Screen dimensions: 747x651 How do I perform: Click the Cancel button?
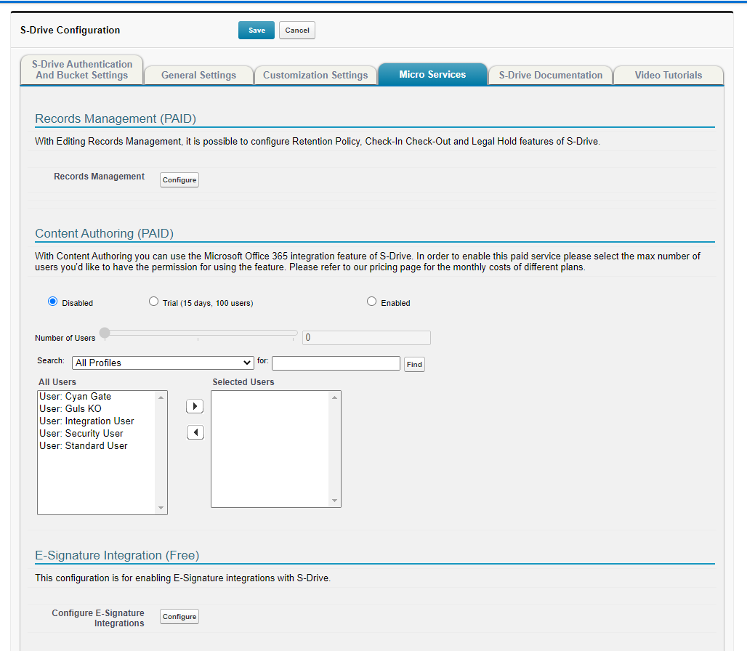pos(296,31)
